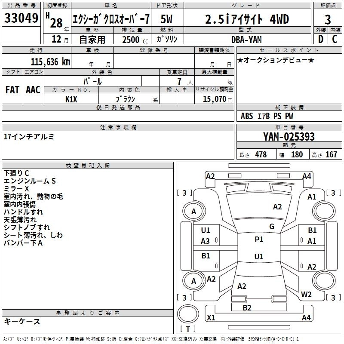Click the front-right wheel circle
Screen dimensions: 344x344
pyautogui.click(x=324, y=212)
